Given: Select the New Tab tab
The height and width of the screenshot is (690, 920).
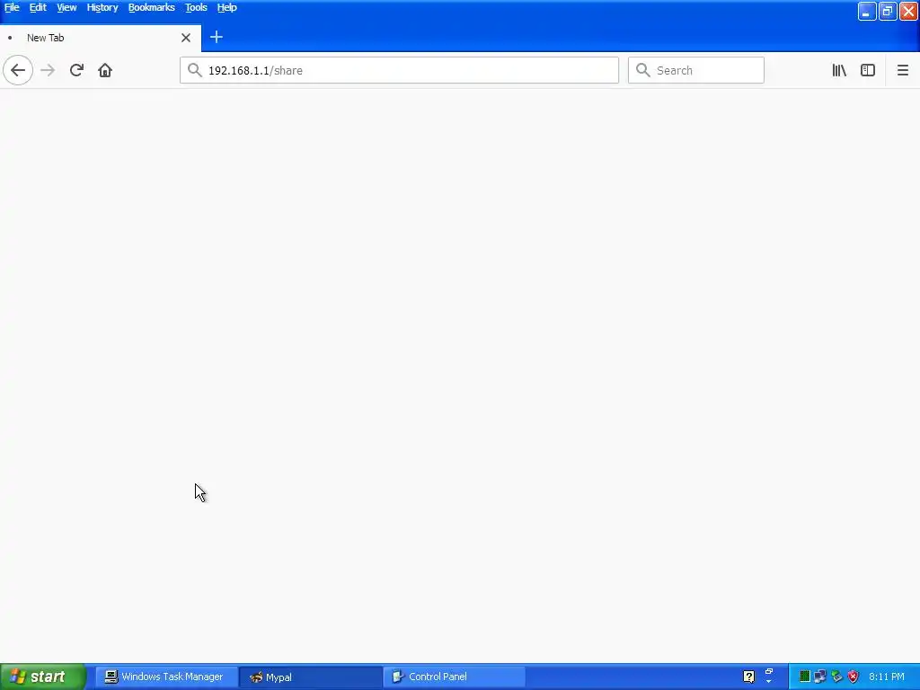Looking at the screenshot, I should [x=101, y=38].
